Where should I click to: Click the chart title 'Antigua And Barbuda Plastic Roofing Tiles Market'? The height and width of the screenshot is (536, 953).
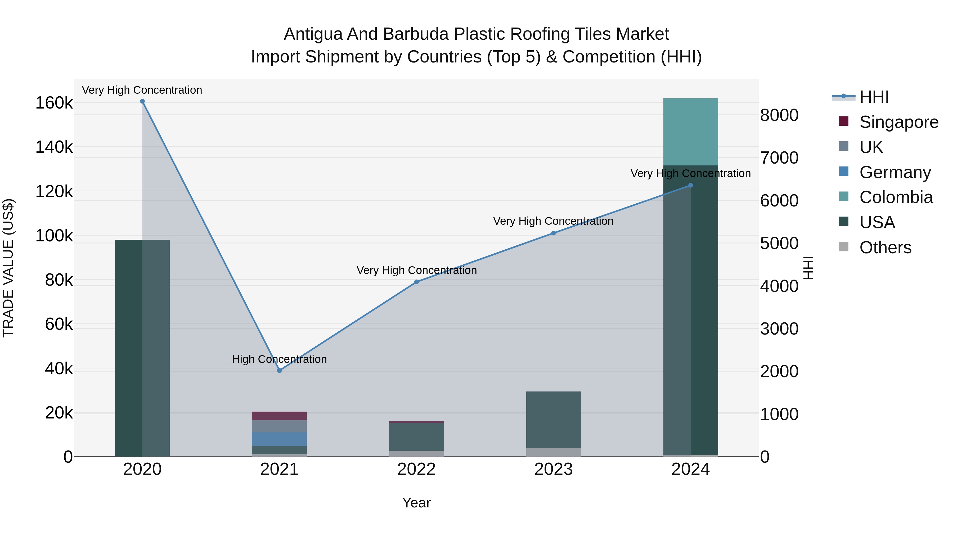point(477,34)
